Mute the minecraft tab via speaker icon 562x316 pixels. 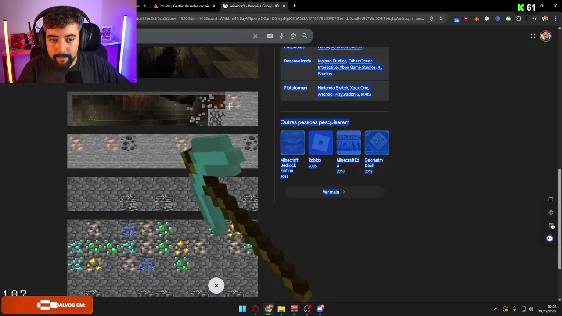[277, 6]
